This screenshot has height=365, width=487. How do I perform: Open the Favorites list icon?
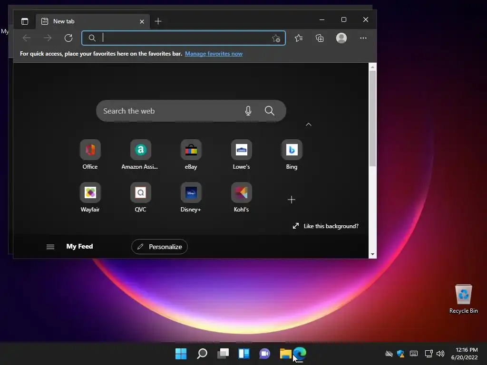click(x=299, y=38)
